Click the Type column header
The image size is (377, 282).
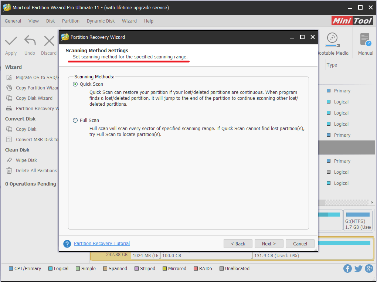(332, 65)
